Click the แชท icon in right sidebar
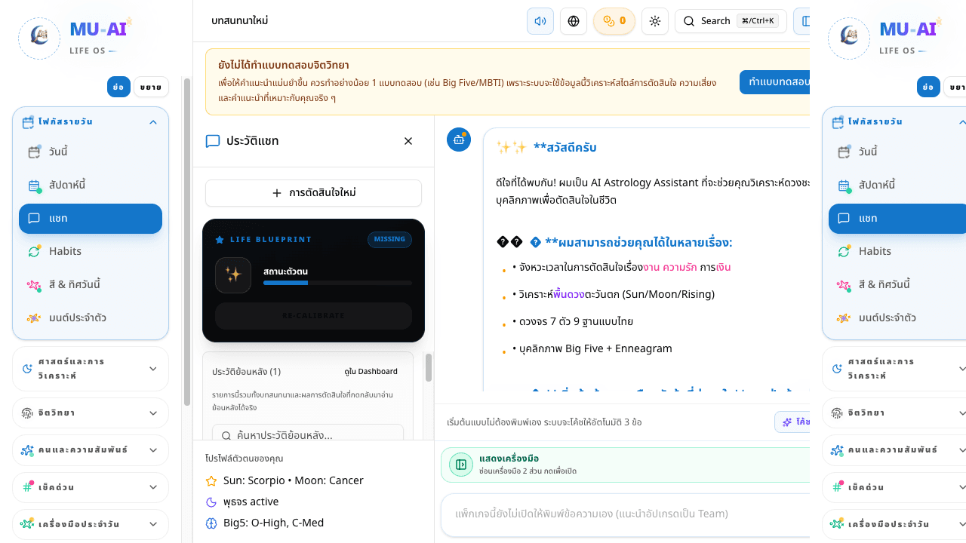The image size is (966, 543). [844, 218]
